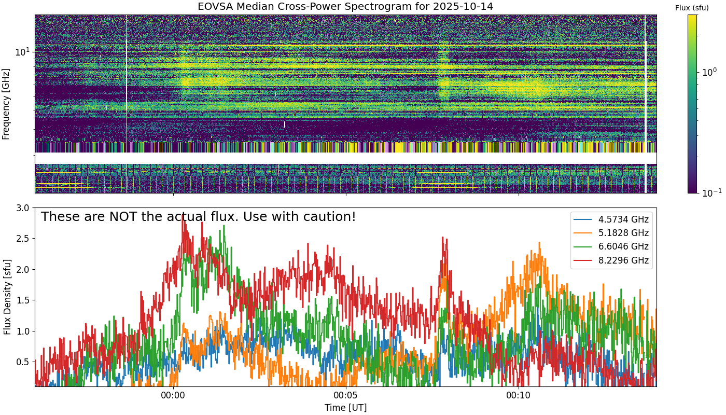Screen dimensions: 726x415
Task: Click the 5.1828 GHz legend entry
Action: click(612, 233)
